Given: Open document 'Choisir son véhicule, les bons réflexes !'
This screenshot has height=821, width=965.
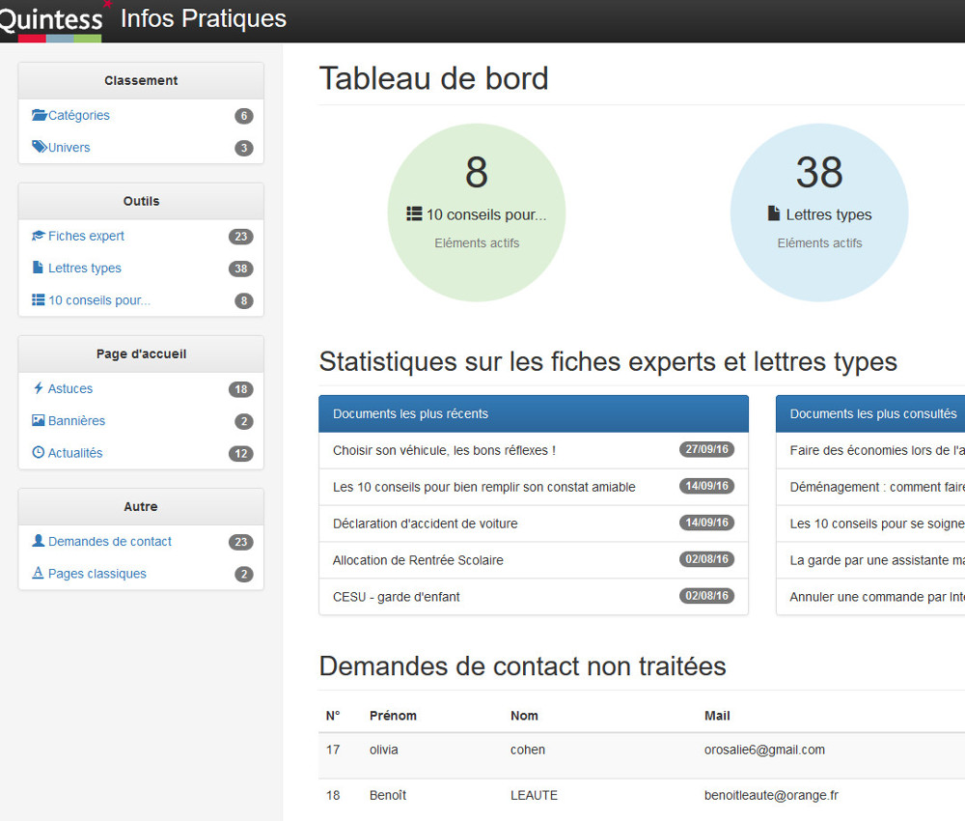Looking at the screenshot, I should click(444, 450).
